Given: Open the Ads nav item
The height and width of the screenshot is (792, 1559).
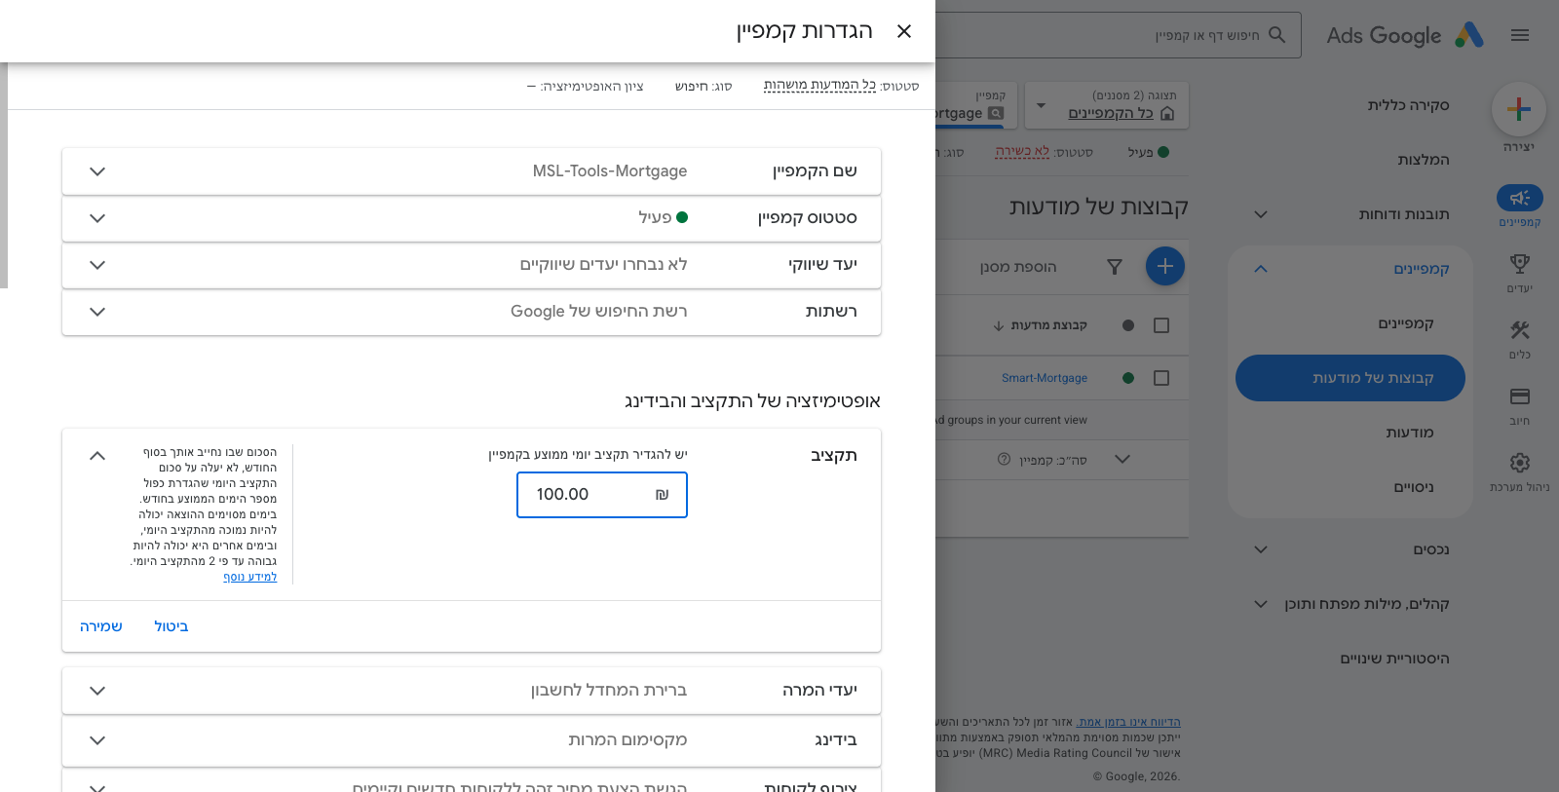Looking at the screenshot, I should coord(1410,433).
